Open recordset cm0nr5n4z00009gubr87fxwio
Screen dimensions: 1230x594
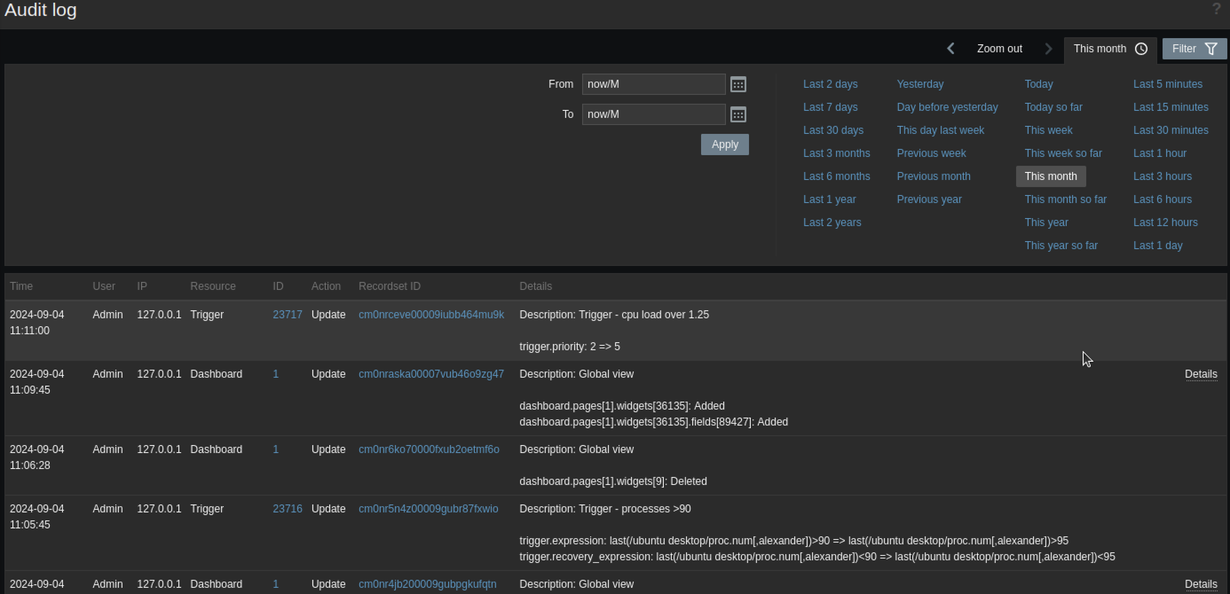click(428, 509)
